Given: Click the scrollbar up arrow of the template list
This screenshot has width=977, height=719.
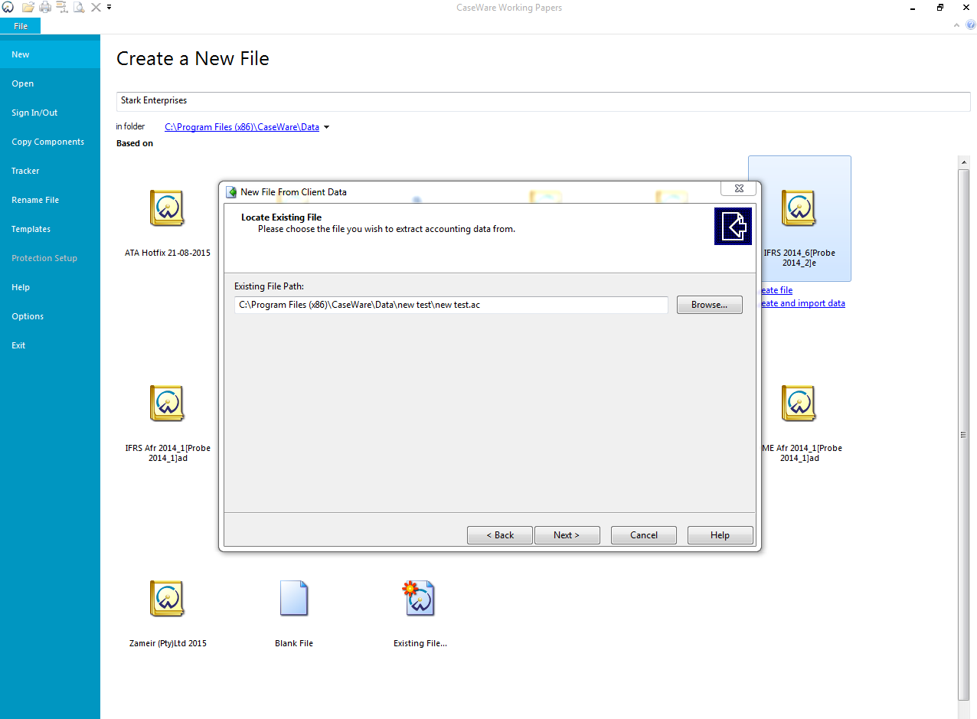Looking at the screenshot, I should pyautogui.click(x=963, y=162).
